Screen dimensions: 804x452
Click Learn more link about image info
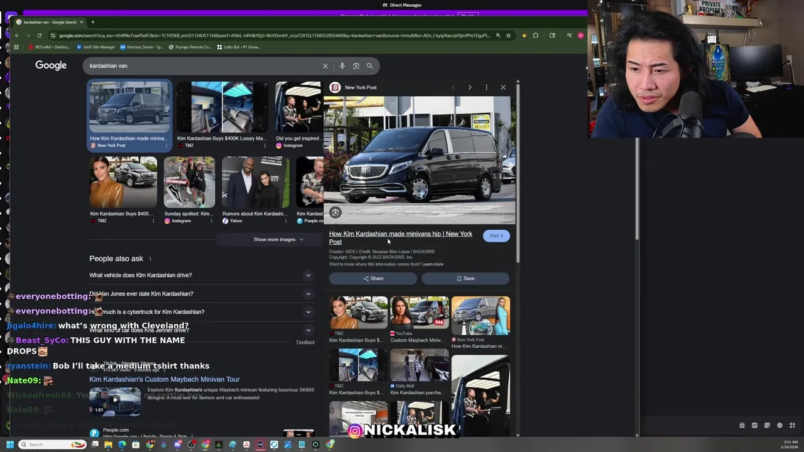[x=433, y=264]
